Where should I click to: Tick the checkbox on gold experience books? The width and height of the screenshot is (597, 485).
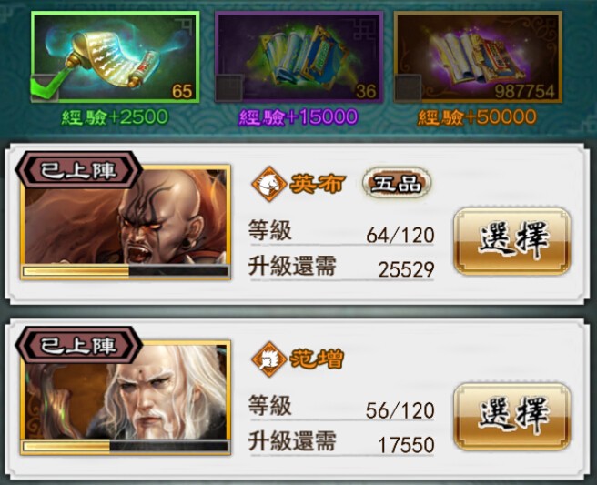click(408, 88)
